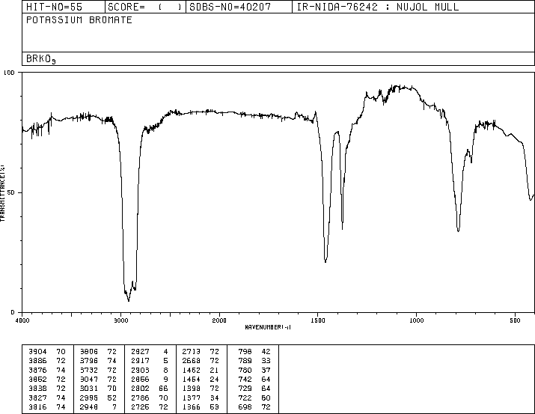535x414 pixels.
Task: Click the spectrum peak minimum near 789
Action: tap(458, 231)
